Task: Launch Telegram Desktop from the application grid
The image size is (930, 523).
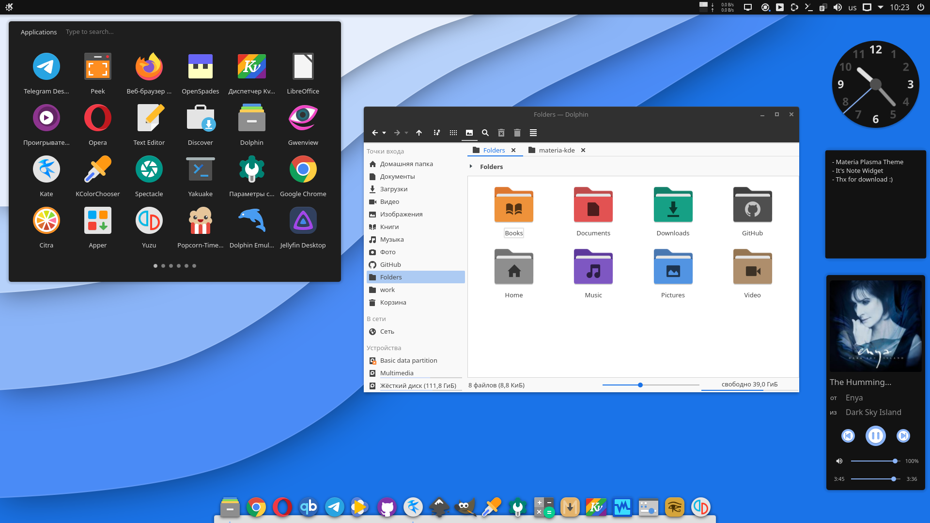Action: [46, 74]
